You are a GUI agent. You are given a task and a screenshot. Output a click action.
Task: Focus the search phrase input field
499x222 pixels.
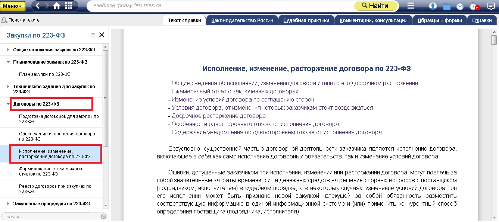click(220, 6)
